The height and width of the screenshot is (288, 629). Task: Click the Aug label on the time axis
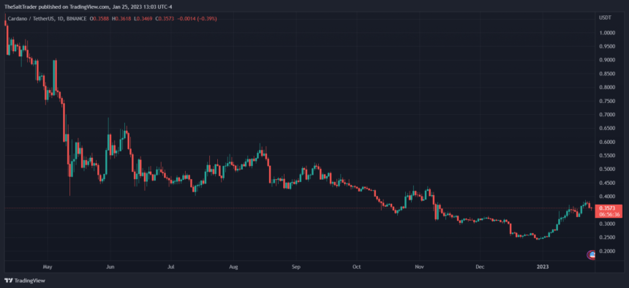[234, 267]
